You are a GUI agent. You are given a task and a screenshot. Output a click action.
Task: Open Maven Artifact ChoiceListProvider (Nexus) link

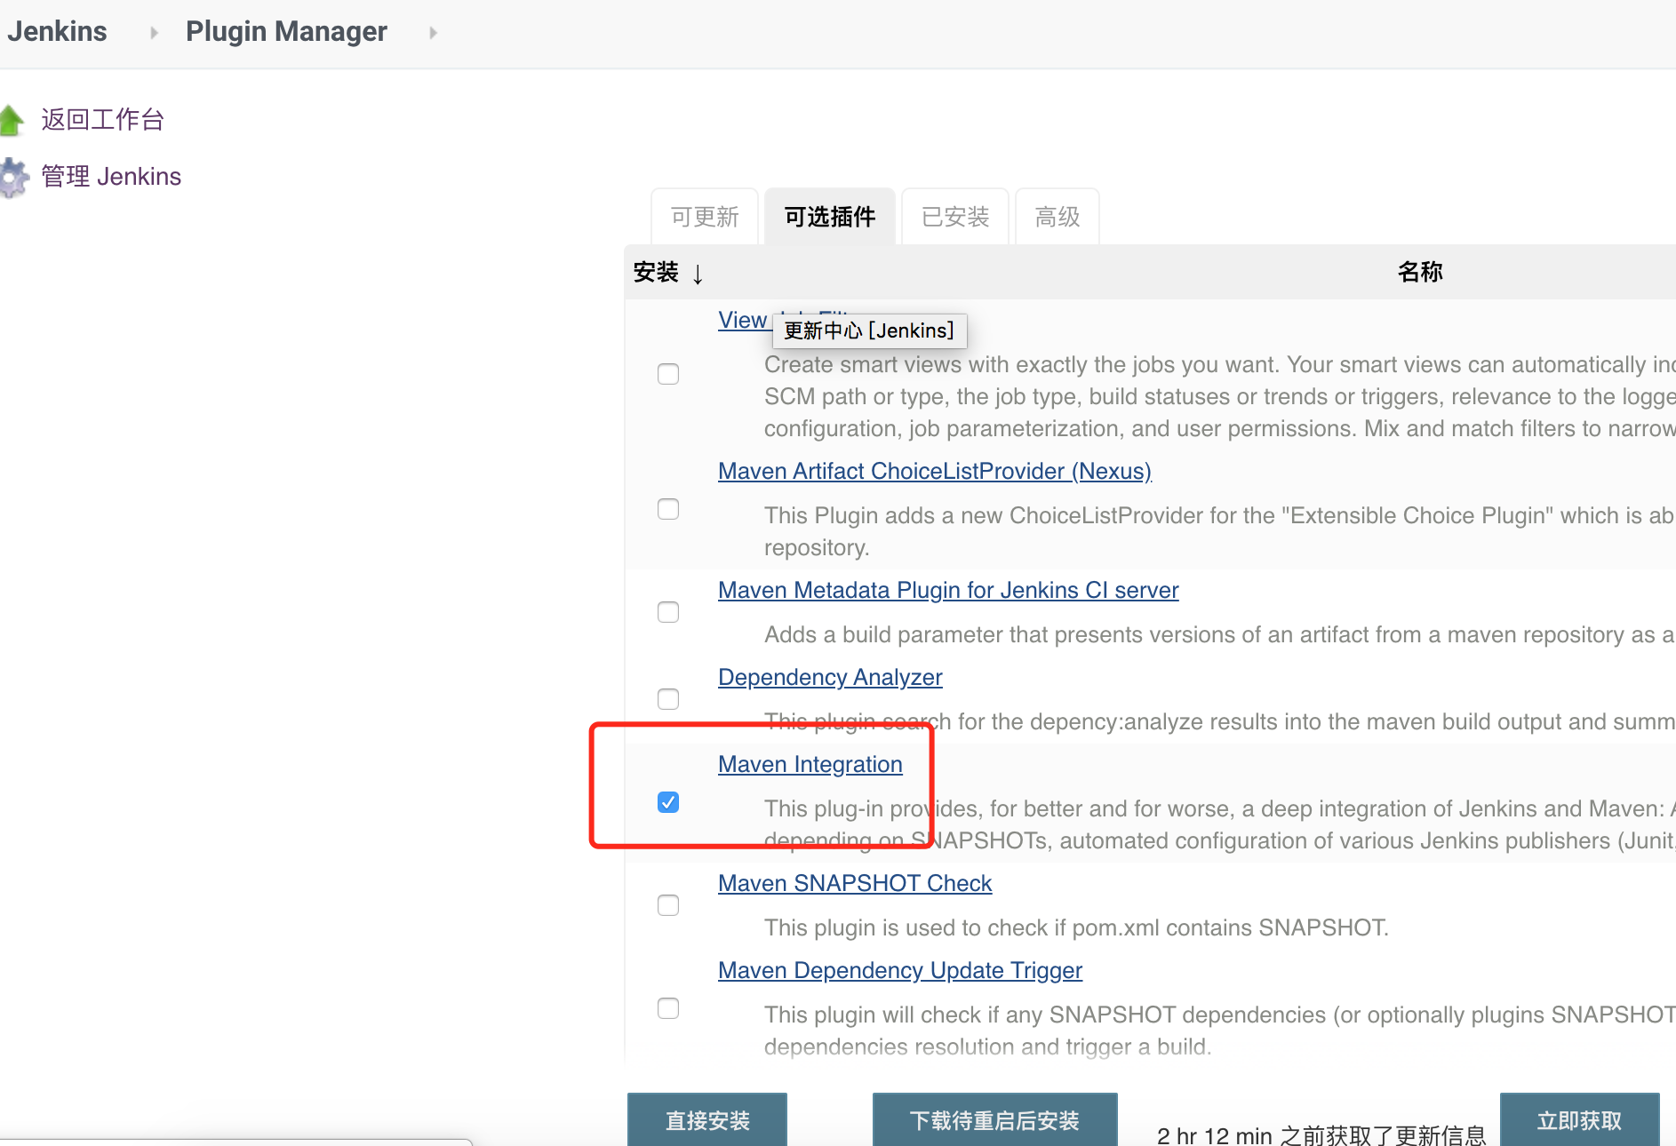pos(935,471)
